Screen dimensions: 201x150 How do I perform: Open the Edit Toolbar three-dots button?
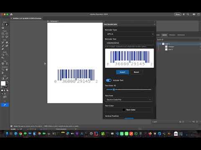(x=5, y=101)
